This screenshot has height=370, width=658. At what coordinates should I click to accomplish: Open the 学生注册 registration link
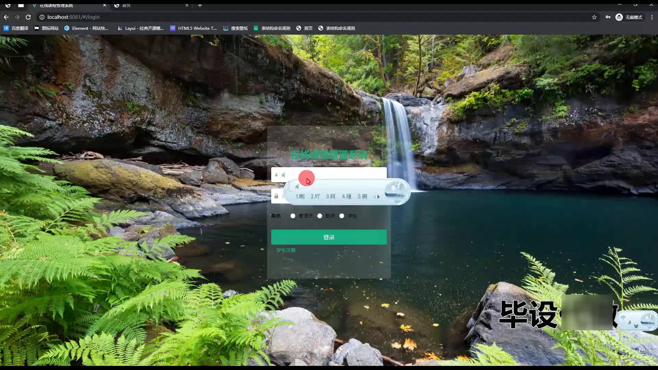[x=286, y=250]
